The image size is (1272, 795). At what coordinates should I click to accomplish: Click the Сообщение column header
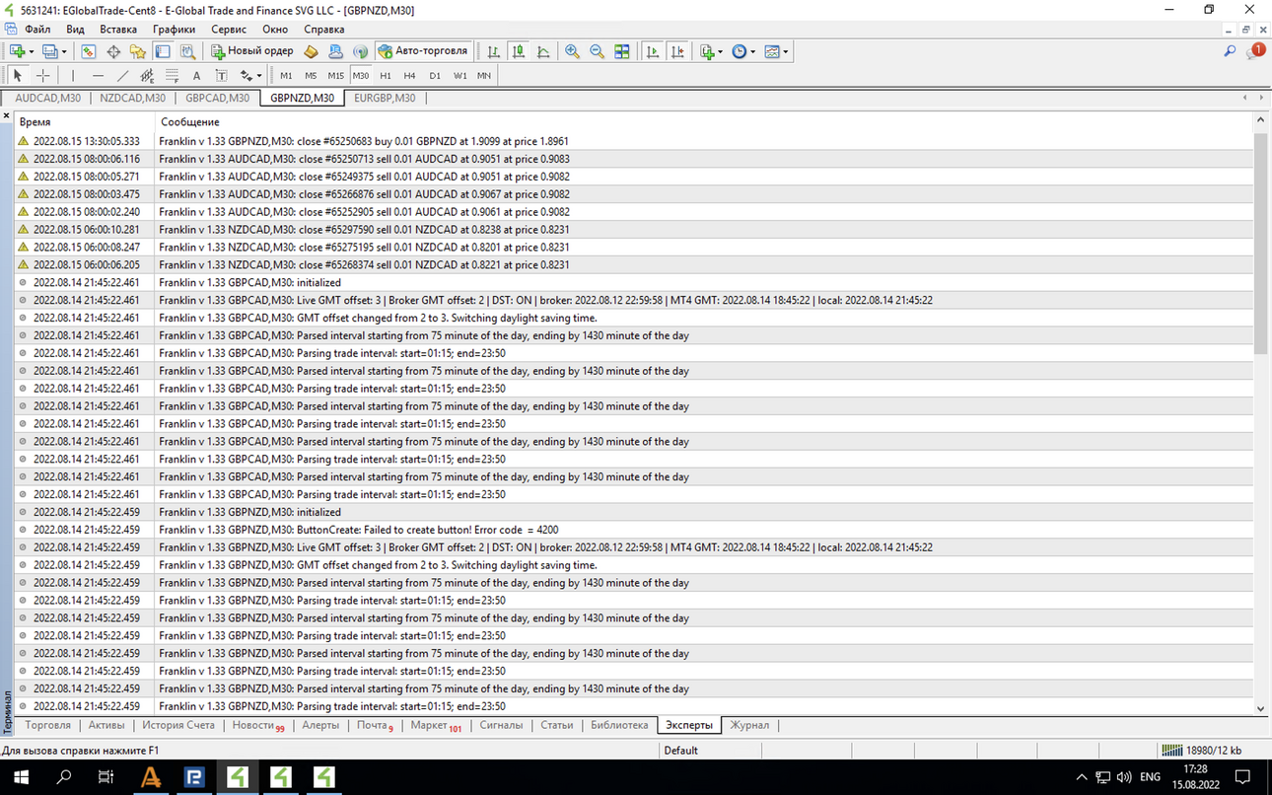tap(704, 122)
